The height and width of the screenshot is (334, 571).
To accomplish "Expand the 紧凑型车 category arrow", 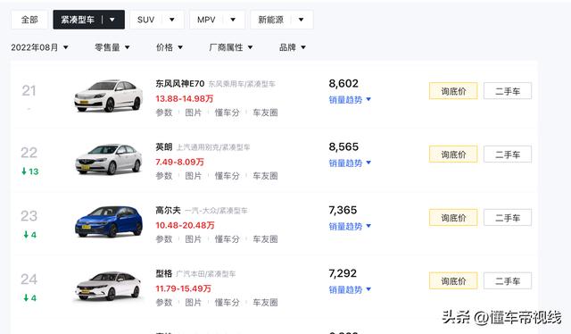I will coord(112,20).
